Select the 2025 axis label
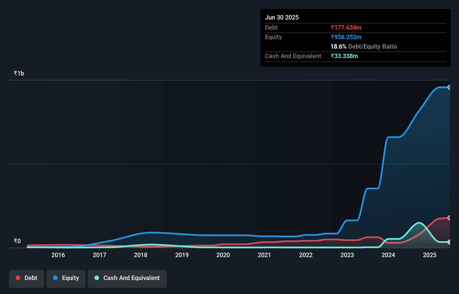 coord(430,255)
